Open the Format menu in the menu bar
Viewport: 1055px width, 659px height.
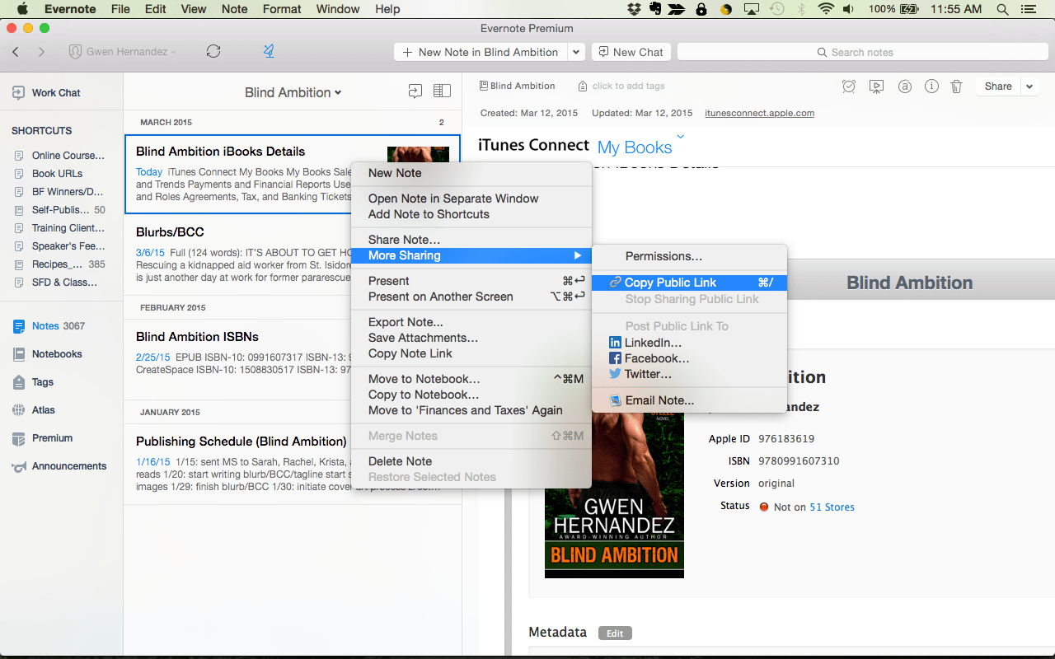[x=282, y=9]
